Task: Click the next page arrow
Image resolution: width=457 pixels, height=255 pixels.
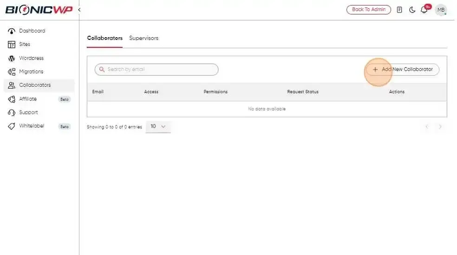Action: (440, 126)
